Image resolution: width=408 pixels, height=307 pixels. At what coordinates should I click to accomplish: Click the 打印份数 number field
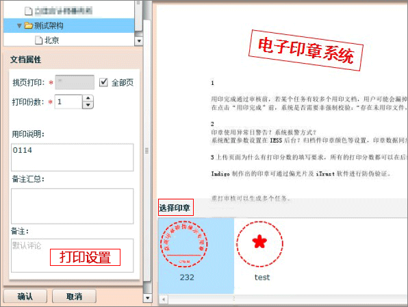pyautogui.click(x=68, y=102)
